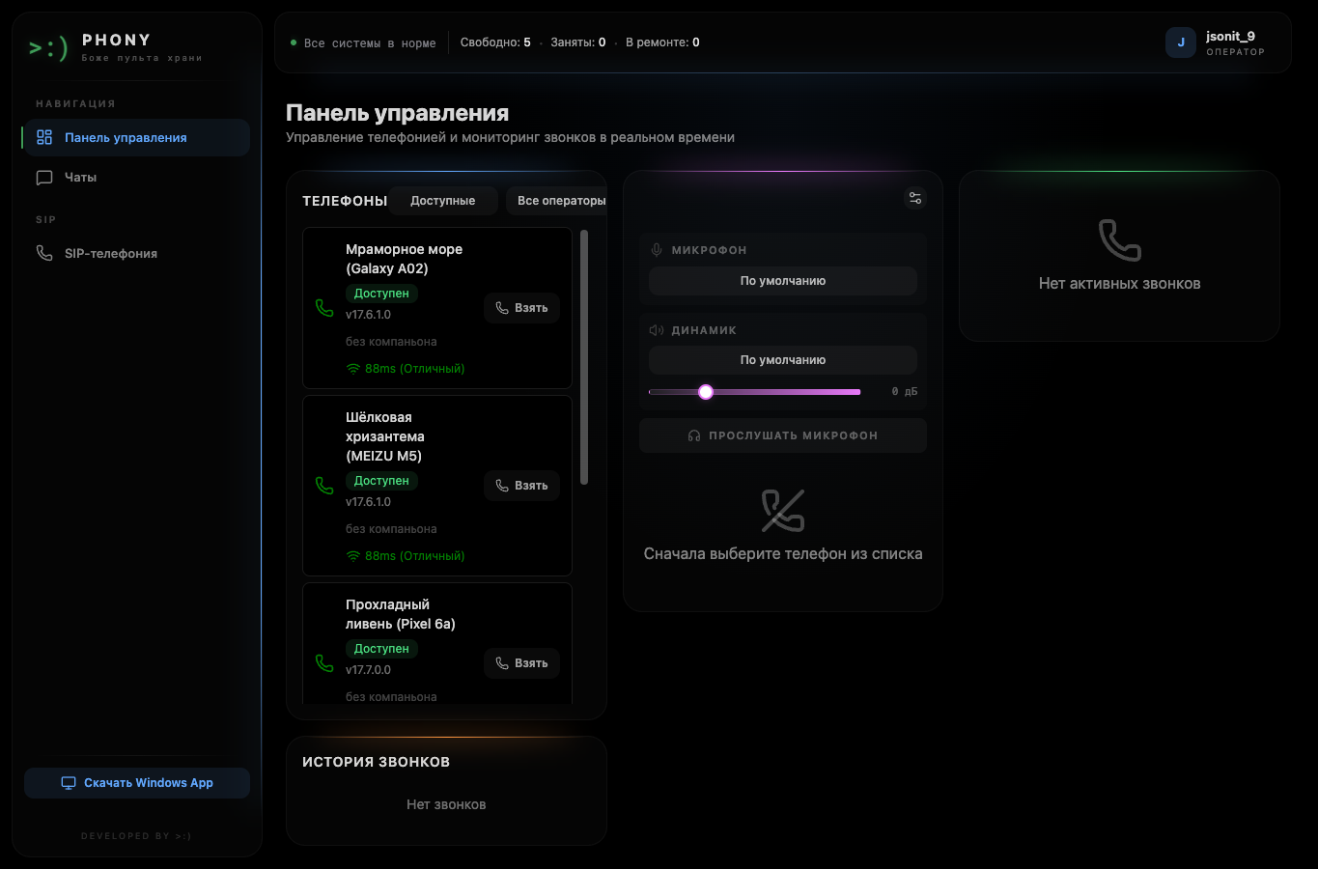The image size is (1318, 869).
Task: Open the speaker По умолчанию dropdown
Action: pyautogui.click(x=783, y=360)
